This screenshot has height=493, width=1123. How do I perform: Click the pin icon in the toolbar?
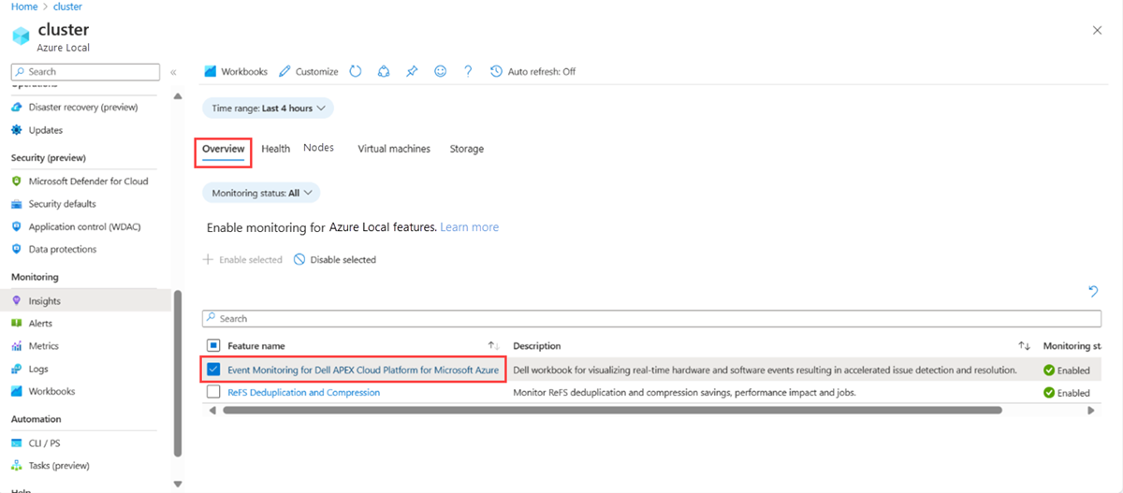(412, 71)
